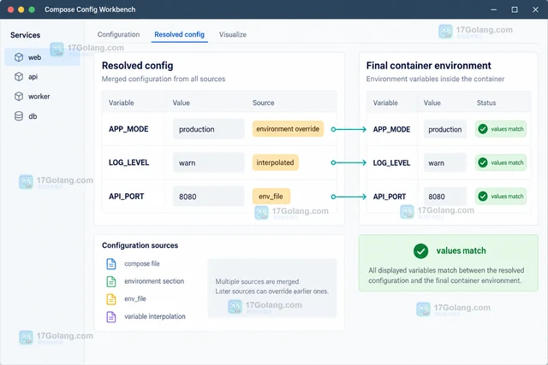Viewport: 548px width, 365px height.
Task: Click the values match badge for LOG_LEVEL
Action: click(501, 162)
